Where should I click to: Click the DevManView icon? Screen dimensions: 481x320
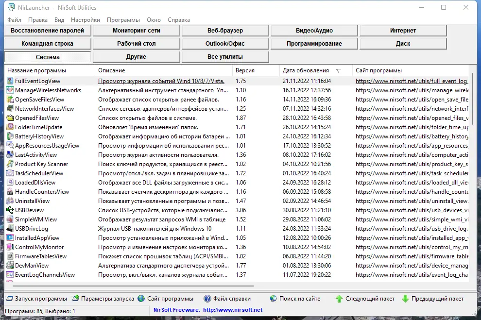click(10, 266)
